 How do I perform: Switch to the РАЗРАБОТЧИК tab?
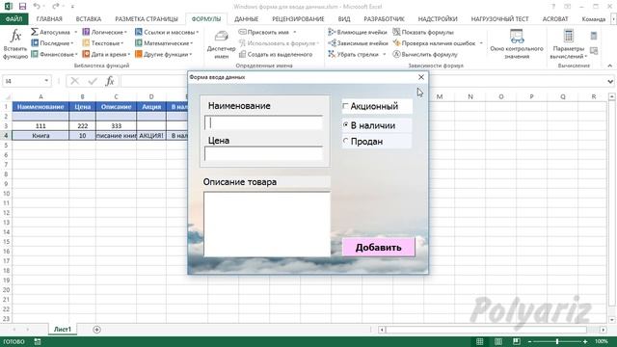coord(384,19)
